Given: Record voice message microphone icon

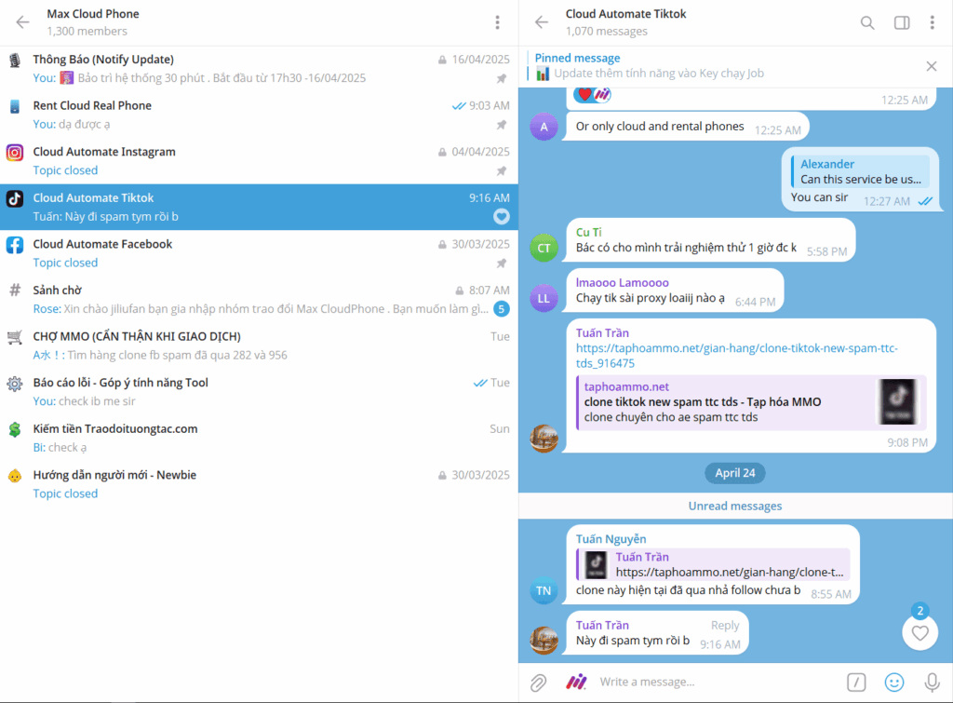Looking at the screenshot, I should [x=932, y=683].
